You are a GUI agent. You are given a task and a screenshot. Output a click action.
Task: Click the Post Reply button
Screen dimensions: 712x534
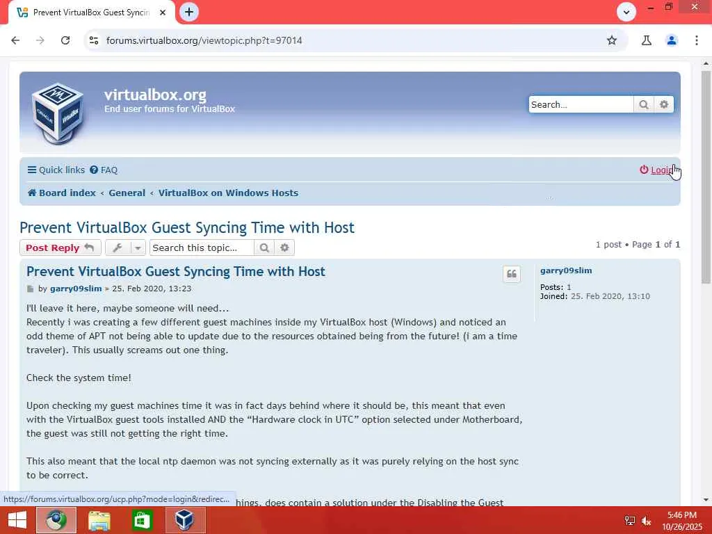[x=60, y=248]
